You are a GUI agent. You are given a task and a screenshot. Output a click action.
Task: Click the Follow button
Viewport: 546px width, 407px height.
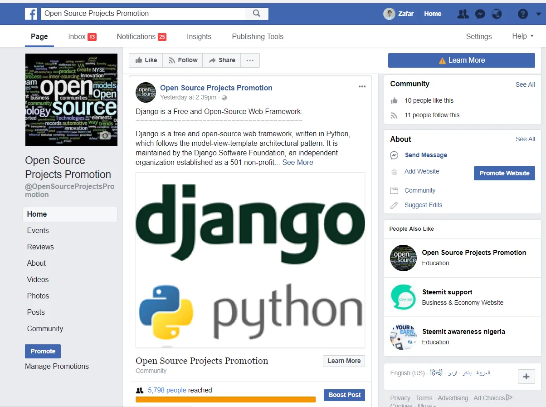[183, 60]
